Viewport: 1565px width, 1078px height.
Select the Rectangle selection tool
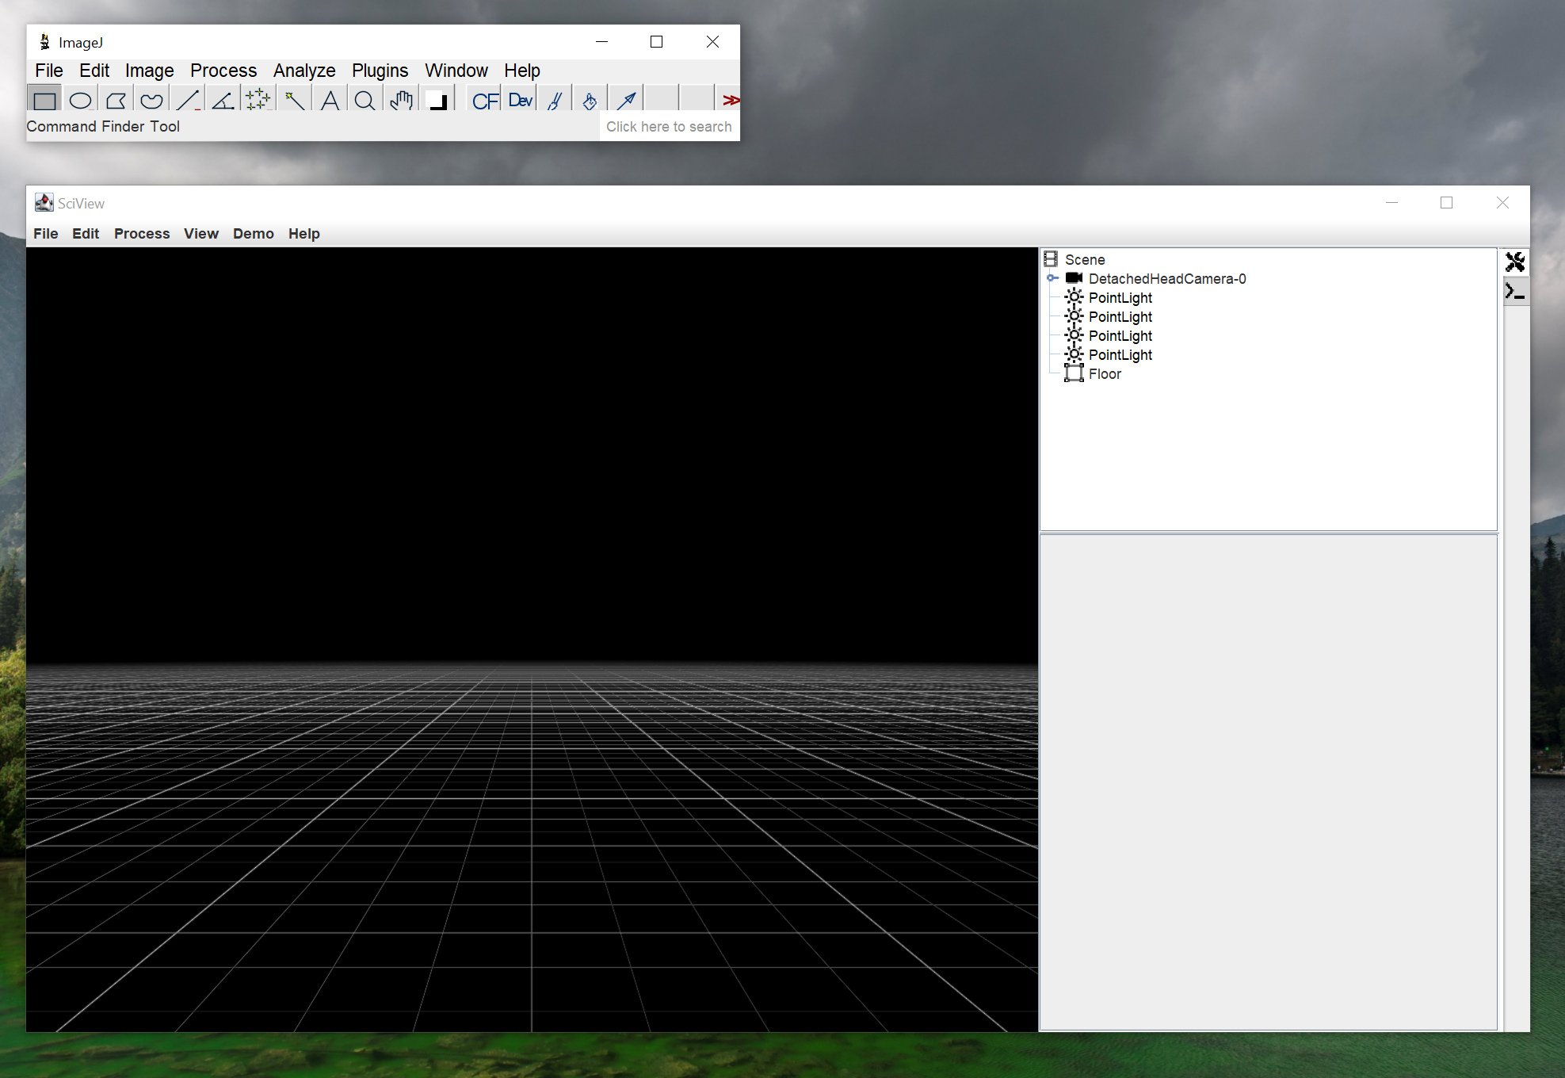tap(45, 100)
